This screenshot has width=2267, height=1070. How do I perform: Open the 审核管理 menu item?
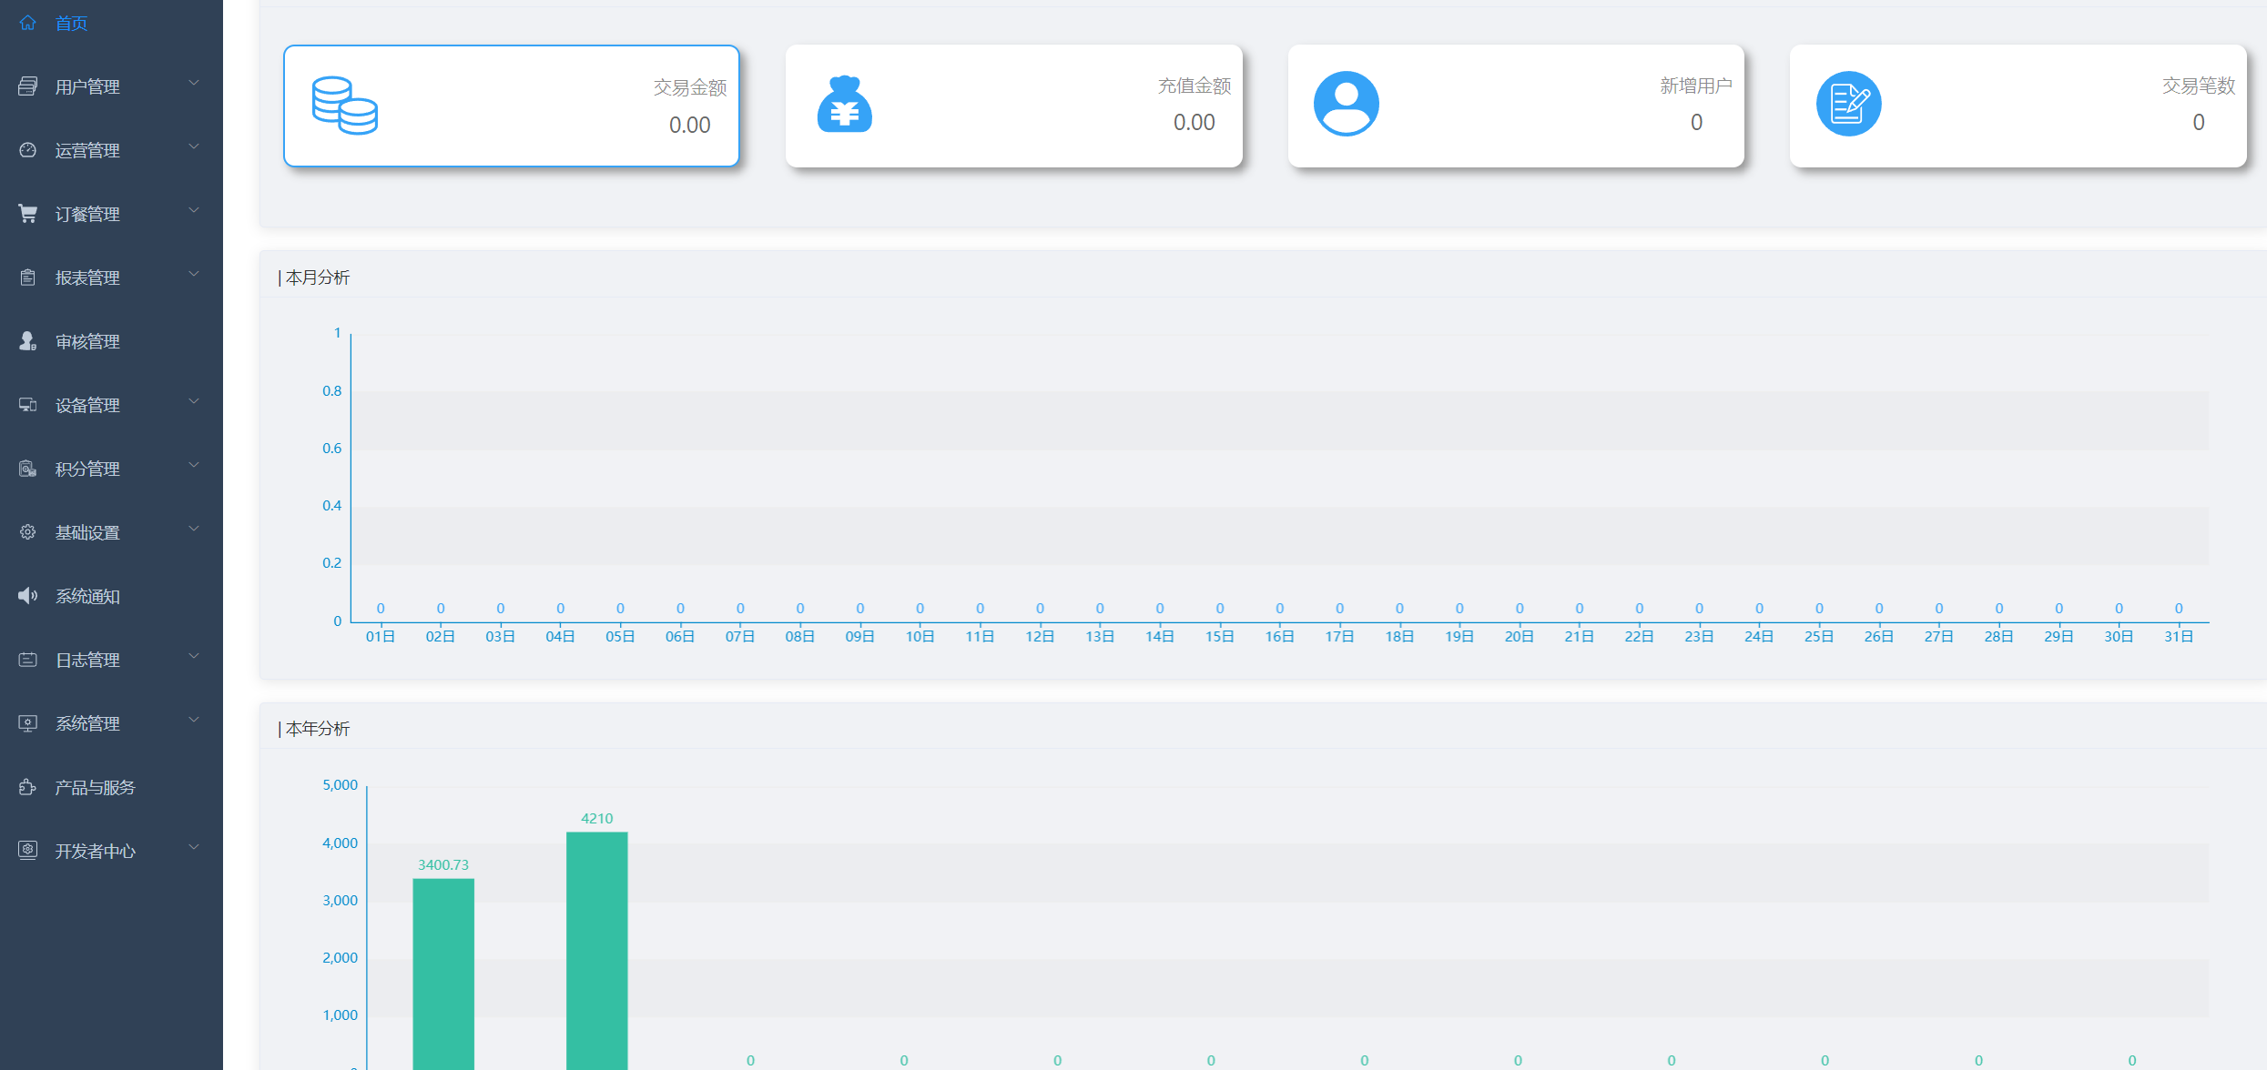pyautogui.click(x=111, y=341)
